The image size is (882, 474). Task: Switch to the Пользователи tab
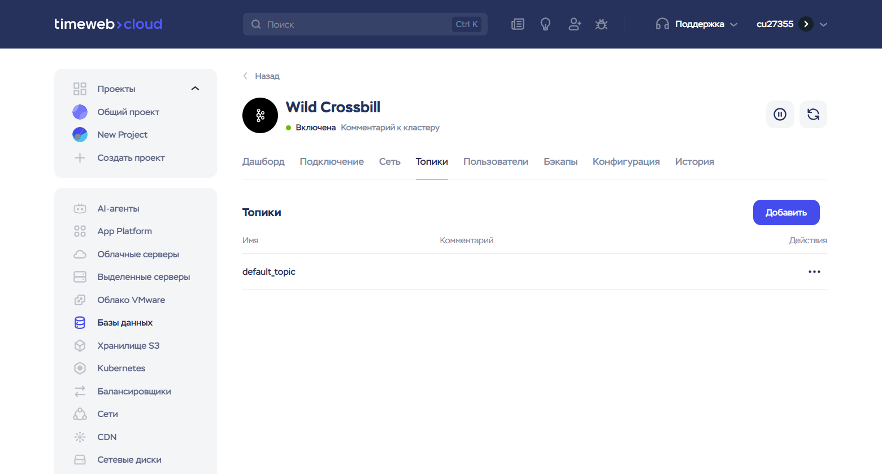(496, 162)
